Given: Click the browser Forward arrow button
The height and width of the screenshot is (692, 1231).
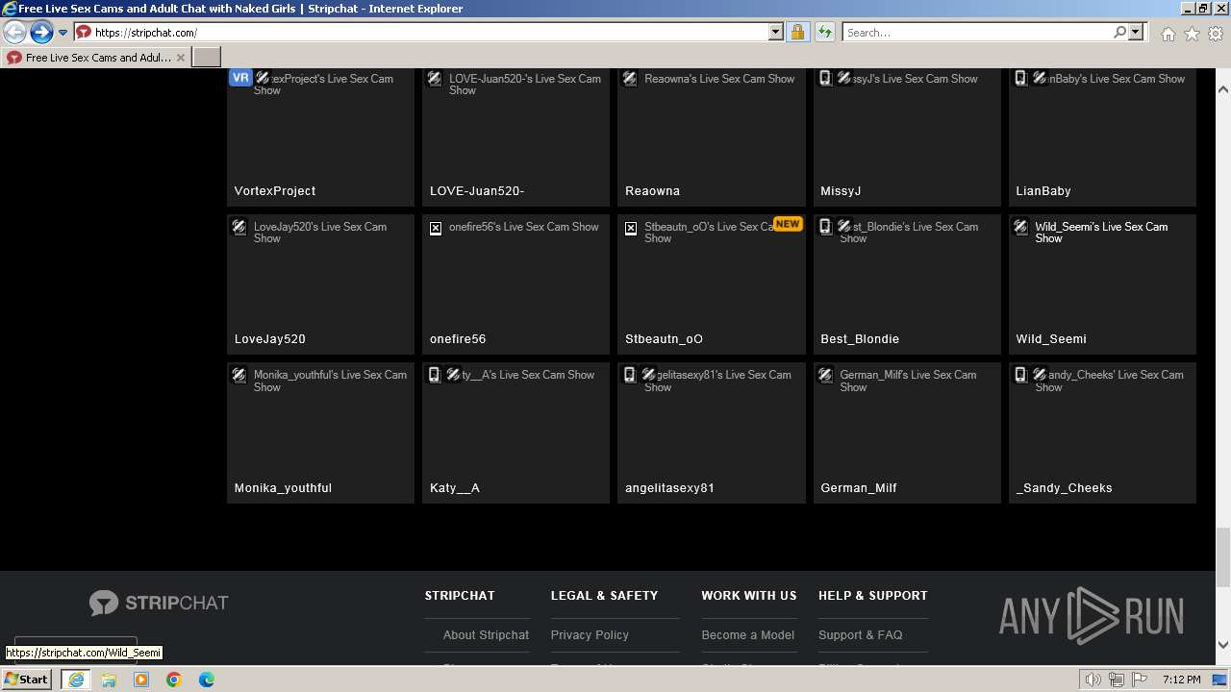Looking at the screenshot, I should pos(41,33).
